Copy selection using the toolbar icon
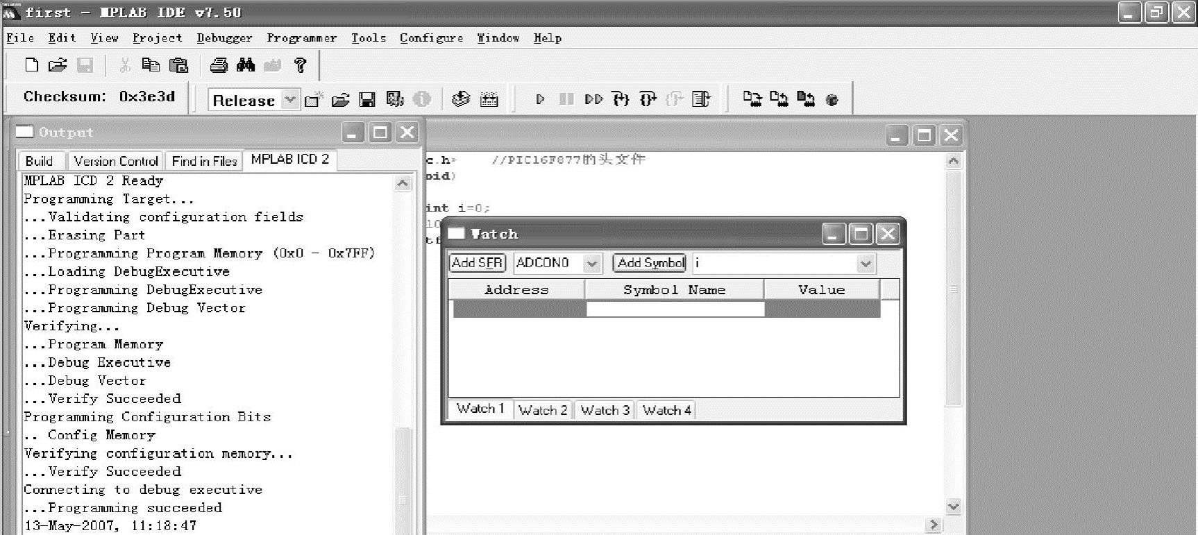Image resolution: width=1198 pixels, height=535 pixels. pos(151,65)
